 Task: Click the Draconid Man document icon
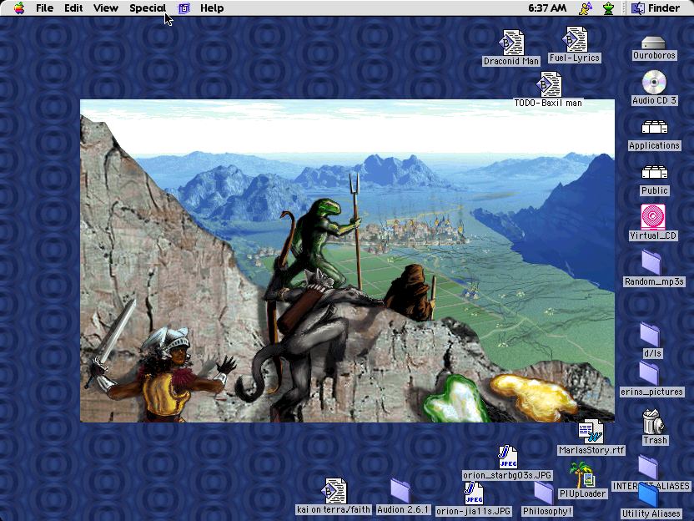coord(511,43)
